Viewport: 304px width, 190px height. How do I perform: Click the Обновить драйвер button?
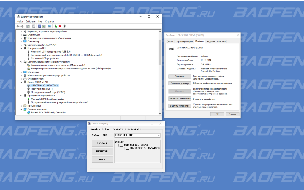[x=179, y=83]
